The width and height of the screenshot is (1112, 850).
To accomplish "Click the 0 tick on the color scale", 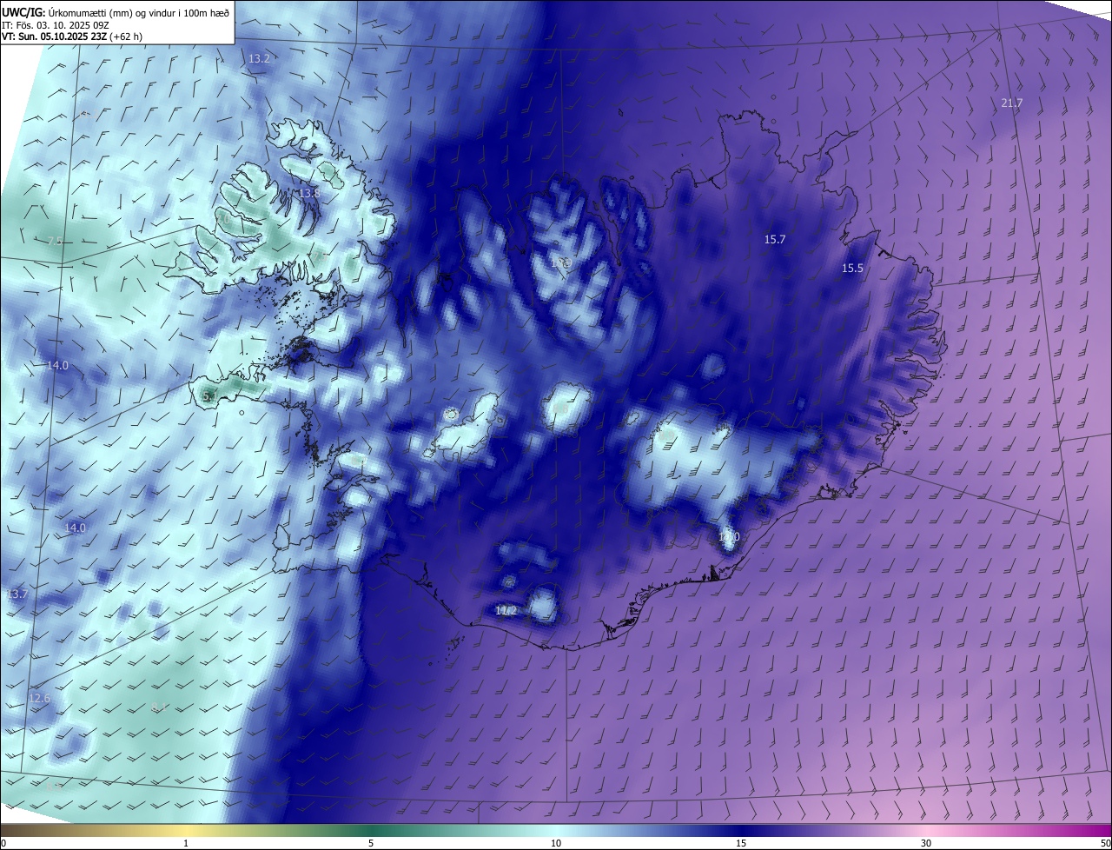I will pyautogui.click(x=3, y=843).
